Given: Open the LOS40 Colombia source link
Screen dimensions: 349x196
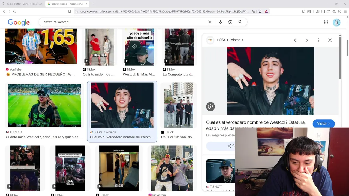Looking at the screenshot, I should pos(230,40).
